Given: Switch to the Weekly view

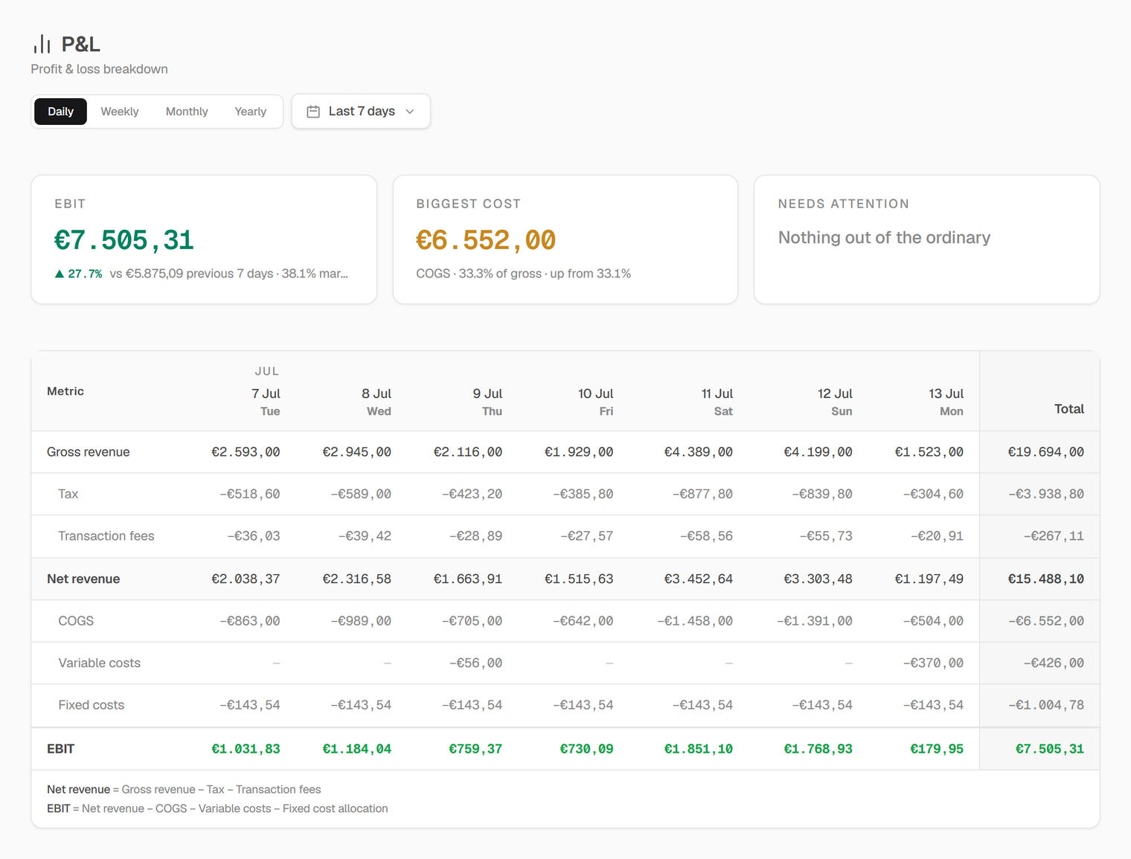Looking at the screenshot, I should 120,112.
